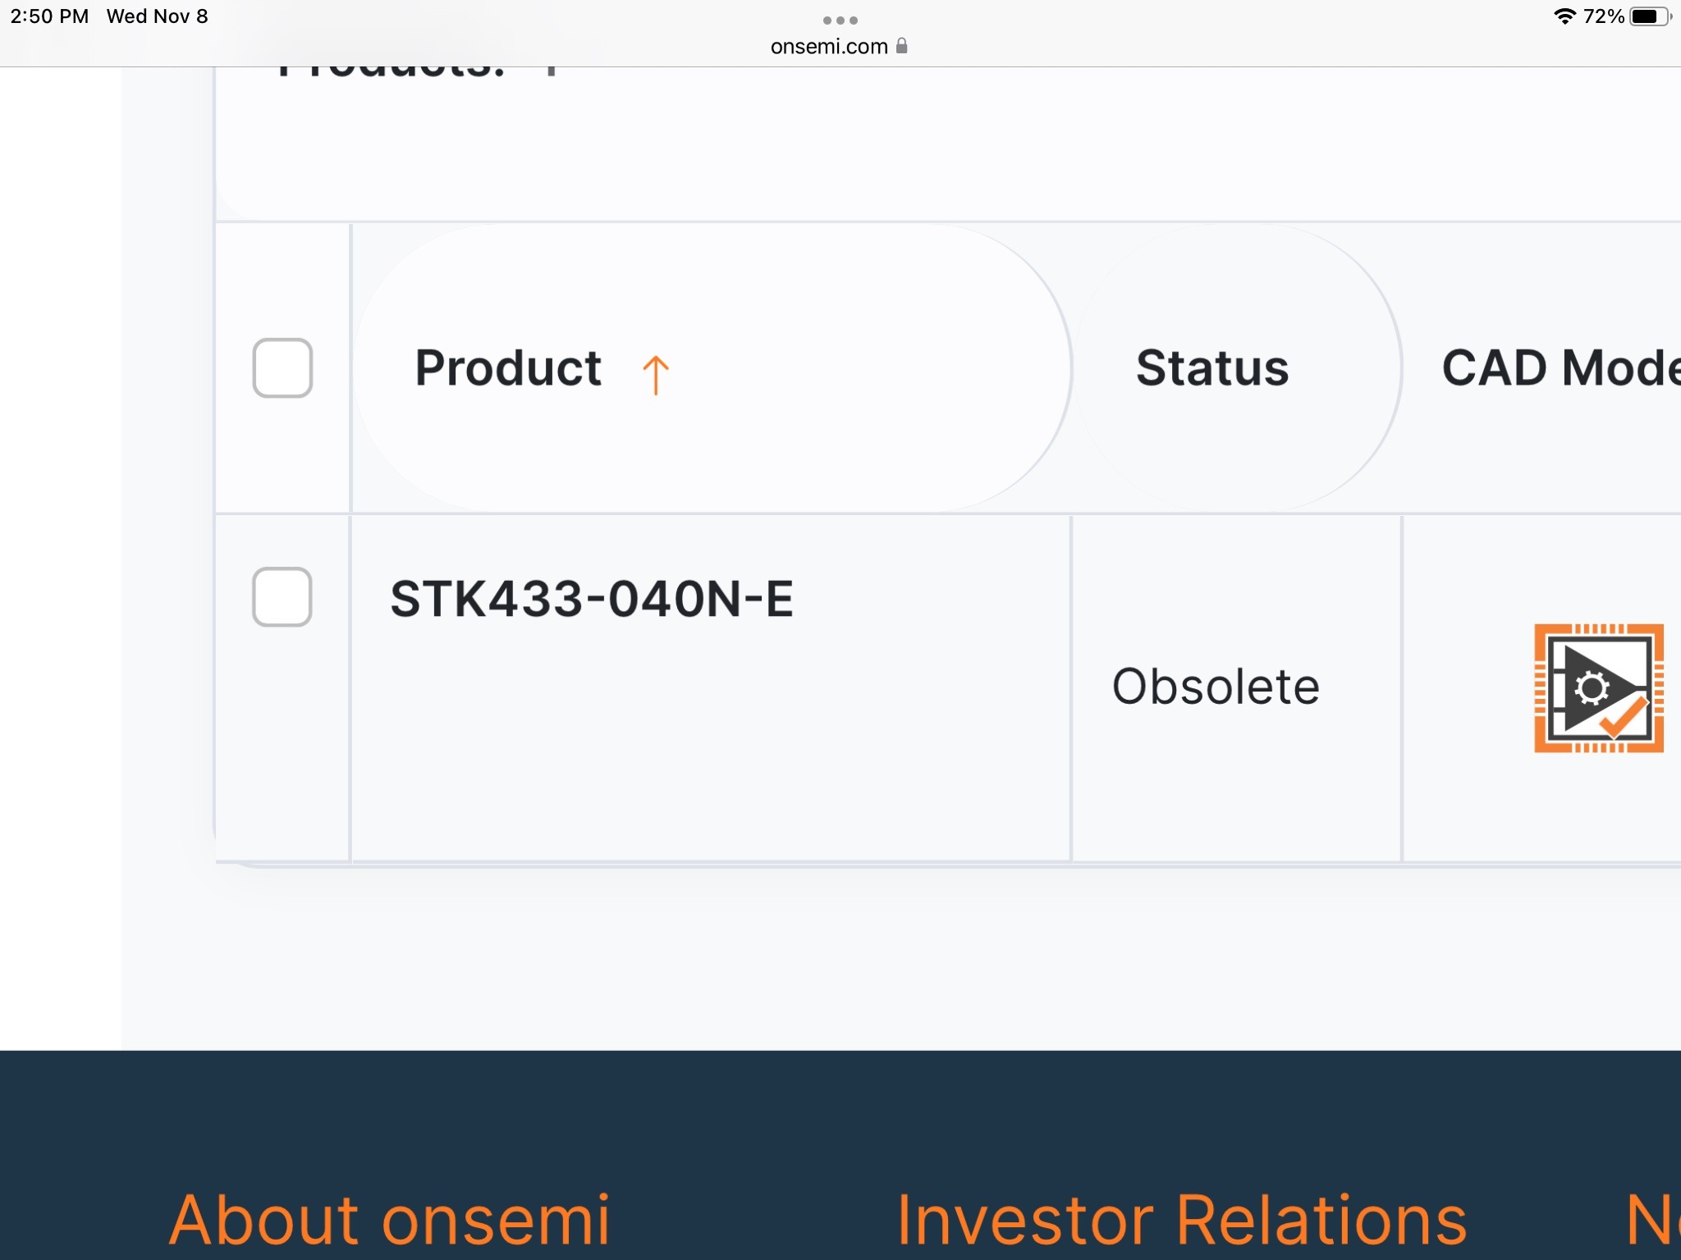This screenshot has width=1681, height=1260.
Task: Sort the table by Product column
Action: pos(508,367)
